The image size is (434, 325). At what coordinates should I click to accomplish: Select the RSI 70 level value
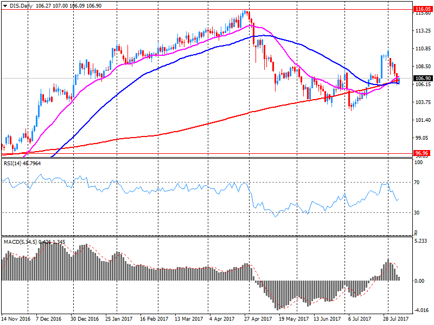417,183
